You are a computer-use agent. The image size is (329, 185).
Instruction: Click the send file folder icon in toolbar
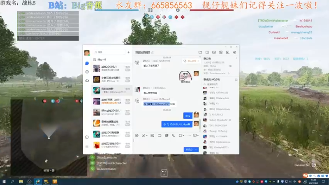pos(160,136)
